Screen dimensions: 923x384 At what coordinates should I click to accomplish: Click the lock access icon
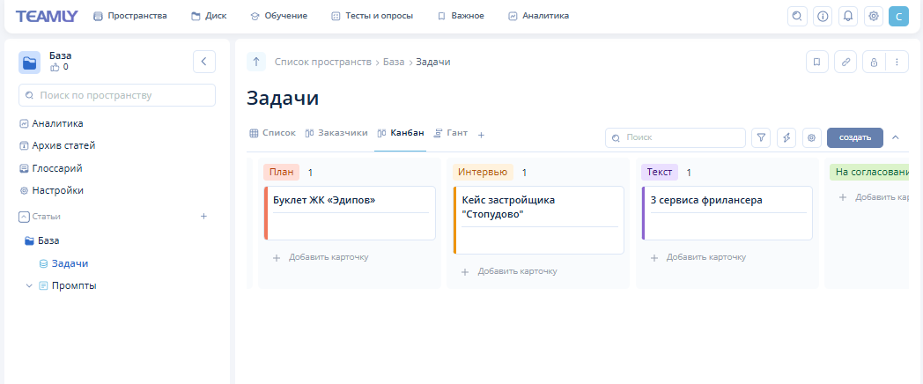[874, 63]
